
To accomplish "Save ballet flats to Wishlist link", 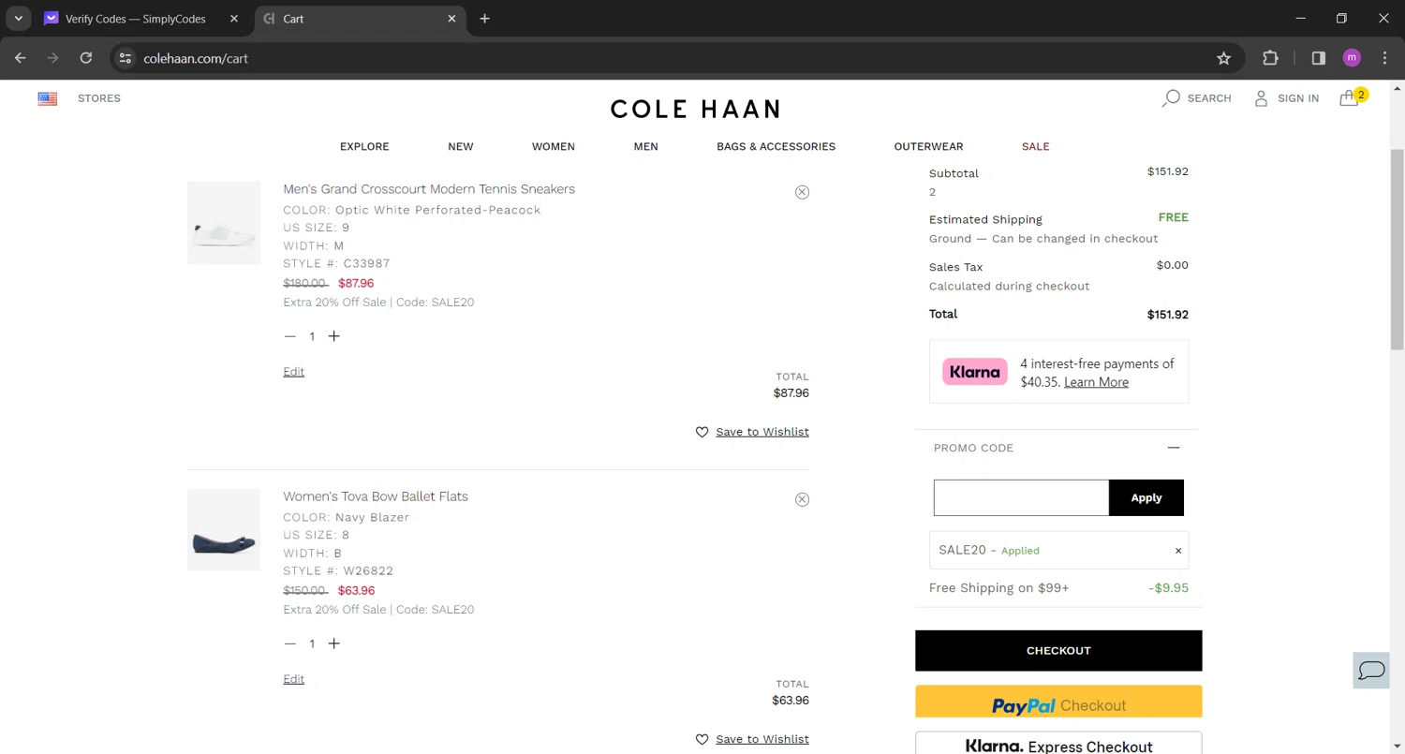I will click(762, 739).
